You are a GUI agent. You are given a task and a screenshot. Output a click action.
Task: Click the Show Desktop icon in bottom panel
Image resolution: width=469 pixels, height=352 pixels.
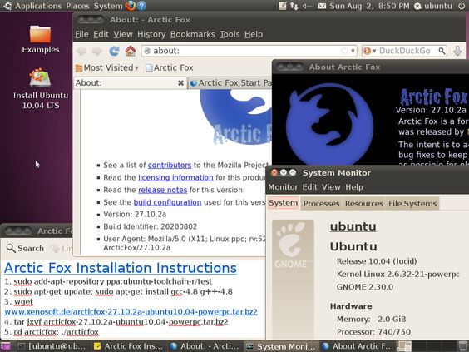click(5, 346)
